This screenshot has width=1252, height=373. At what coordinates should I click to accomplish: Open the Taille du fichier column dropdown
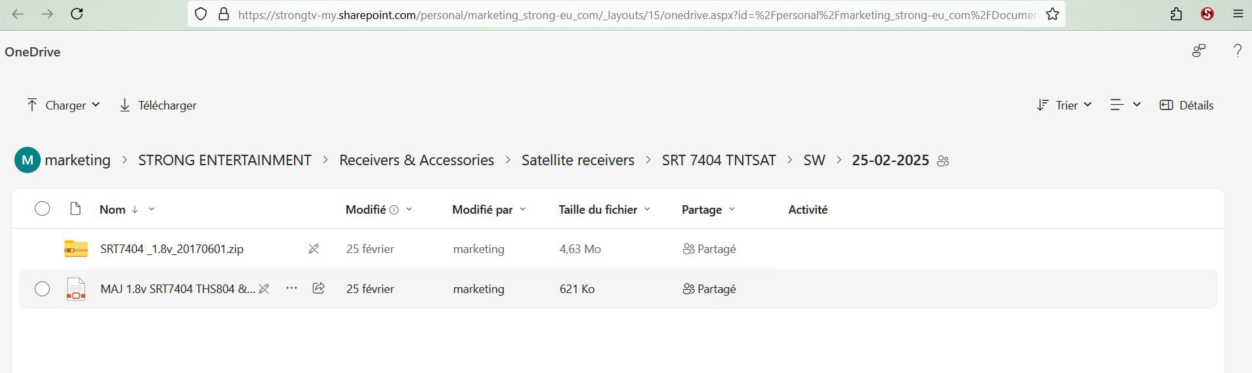[x=647, y=209]
